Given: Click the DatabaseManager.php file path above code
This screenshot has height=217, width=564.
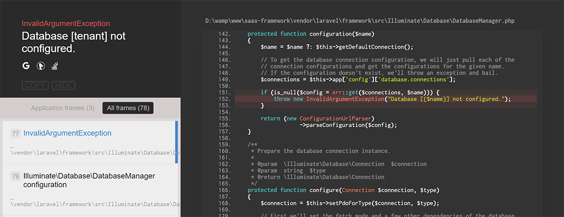Looking at the screenshot, I should [360, 21].
